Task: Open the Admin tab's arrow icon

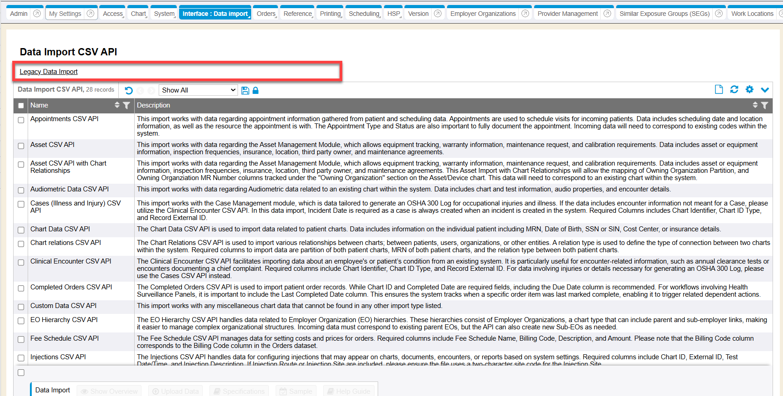Action: click(37, 14)
